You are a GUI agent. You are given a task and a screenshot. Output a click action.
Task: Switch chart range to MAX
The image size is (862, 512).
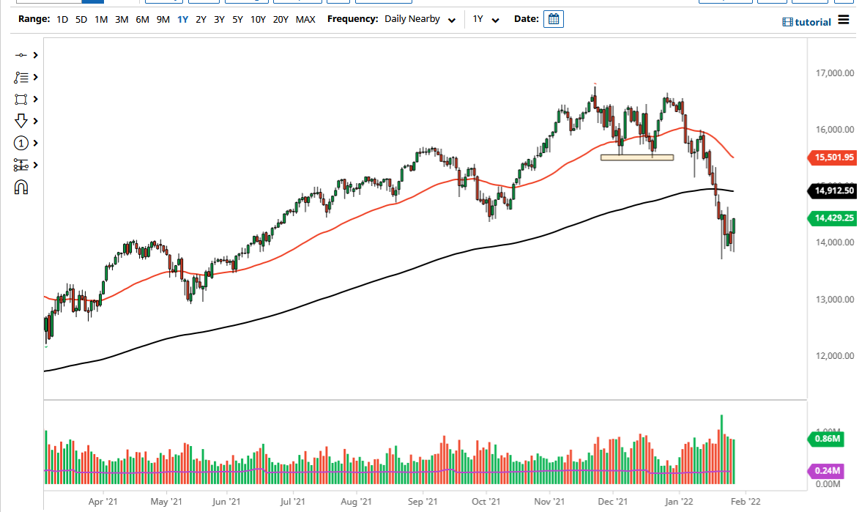[x=305, y=19]
